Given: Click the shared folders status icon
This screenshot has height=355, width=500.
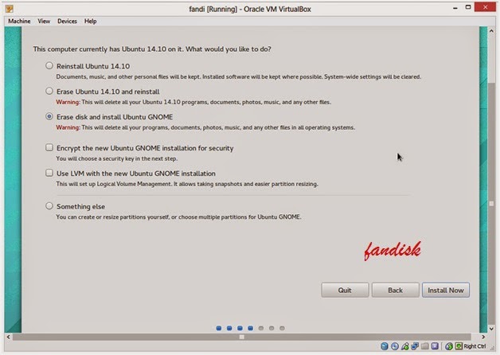Looking at the screenshot, I should click(x=425, y=346).
